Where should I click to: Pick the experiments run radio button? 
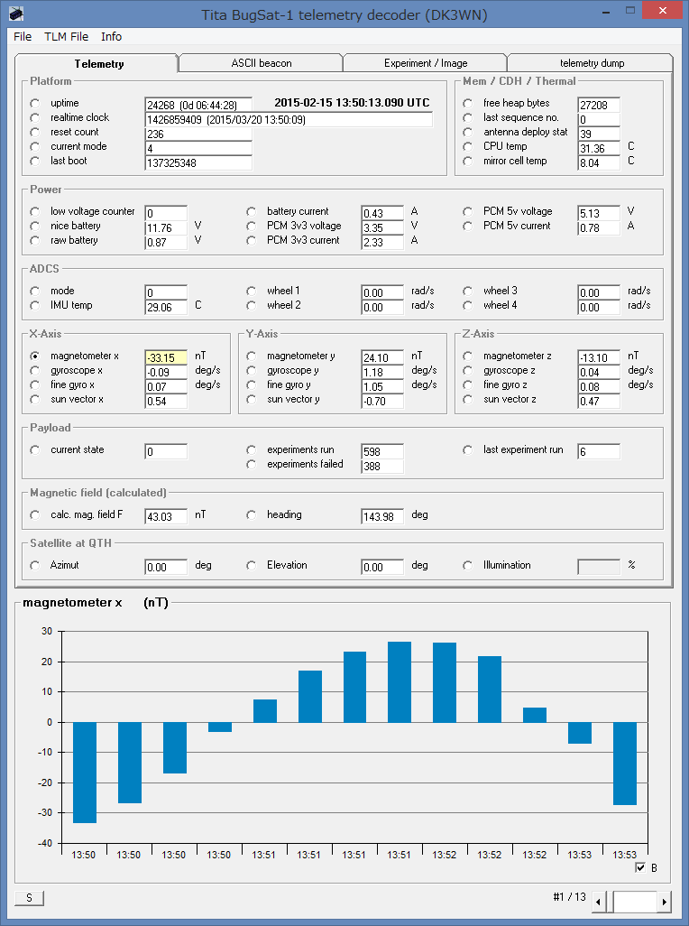[252, 450]
